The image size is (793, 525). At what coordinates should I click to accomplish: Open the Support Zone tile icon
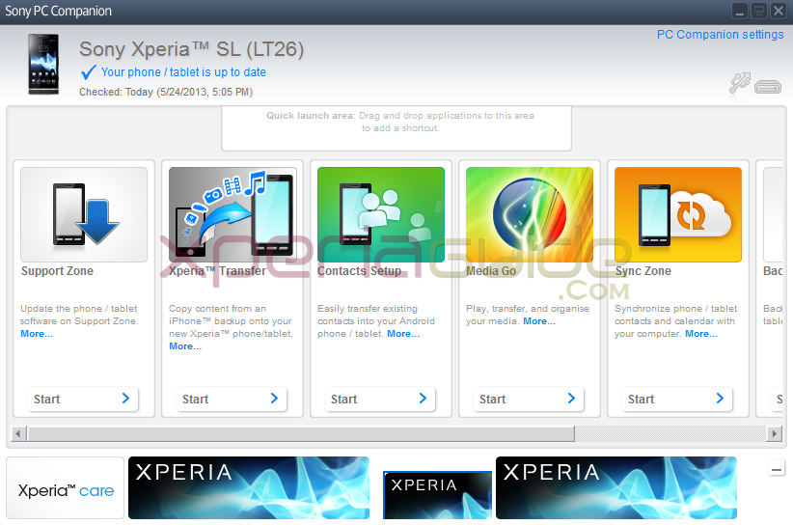click(84, 214)
